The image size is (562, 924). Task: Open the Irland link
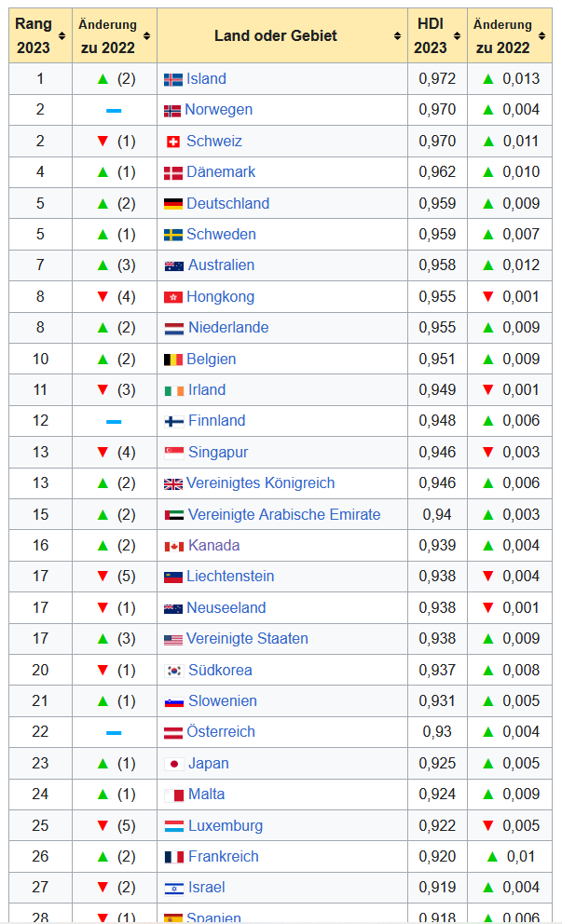pos(207,390)
